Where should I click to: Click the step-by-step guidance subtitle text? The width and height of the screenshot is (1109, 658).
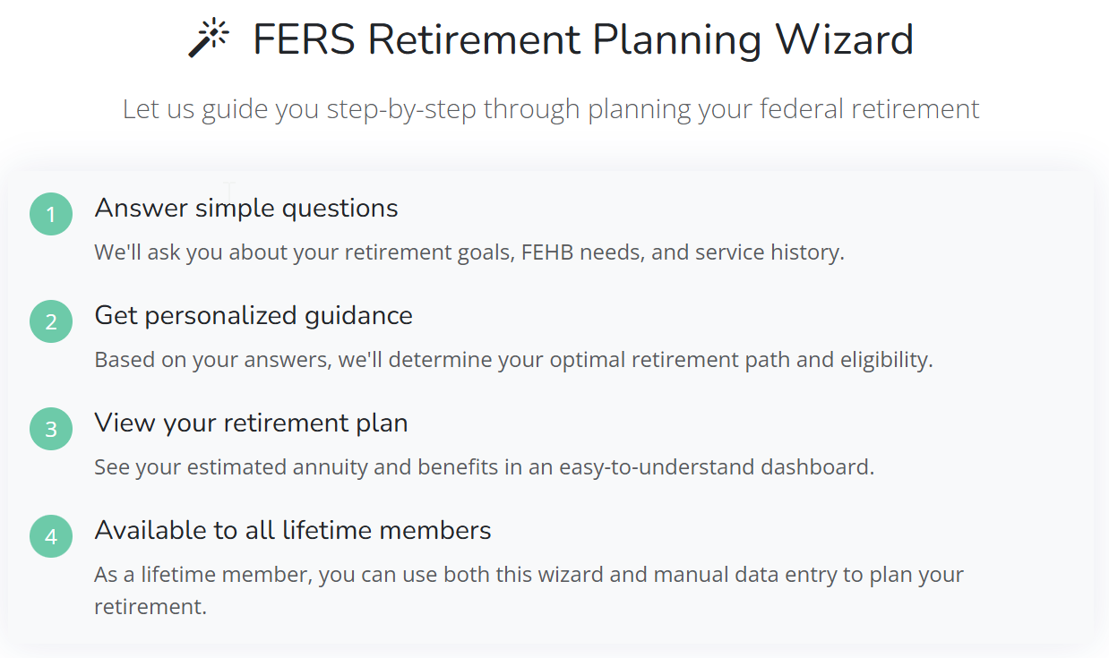click(551, 109)
